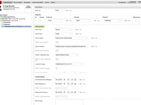Screen dimensions: 141x105
Task: Select Einsendung 1 tree entry
Action: (10, 21)
